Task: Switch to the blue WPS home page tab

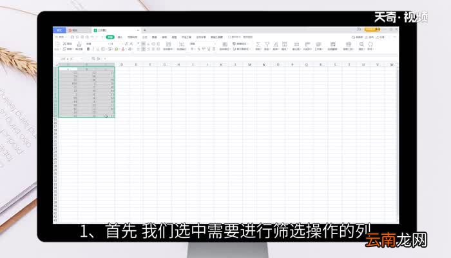Action: [x=59, y=30]
